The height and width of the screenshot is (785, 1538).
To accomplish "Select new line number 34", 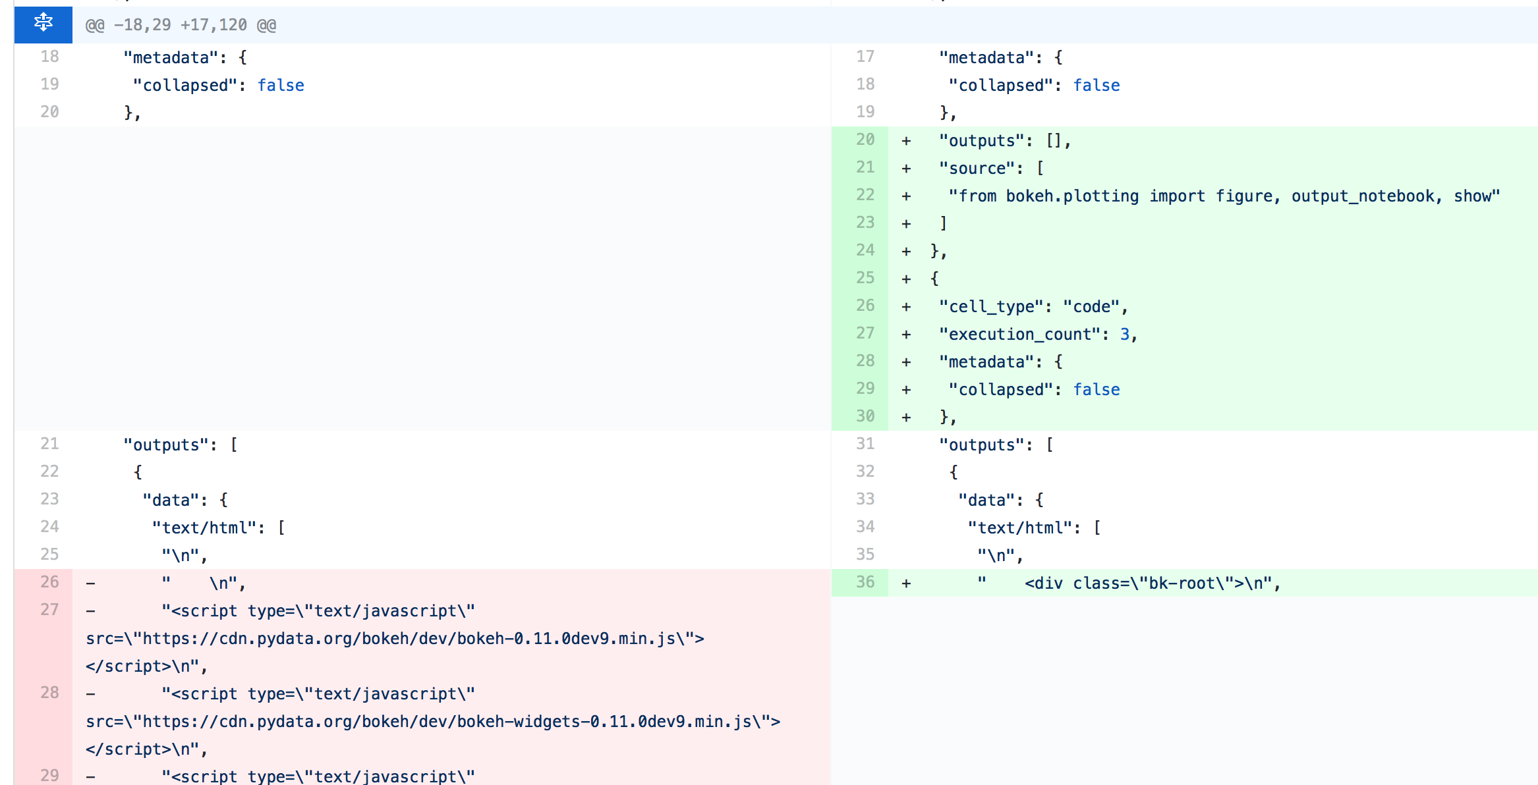I will (865, 527).
